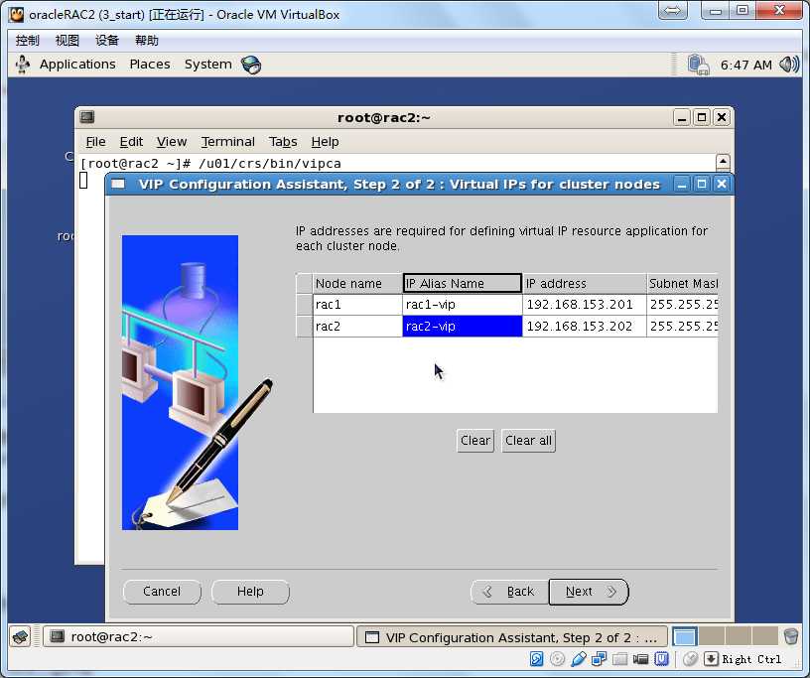Viewport: 810px width, 678px height.
Task: Open the terminal View menu
Action: (172, 142)
